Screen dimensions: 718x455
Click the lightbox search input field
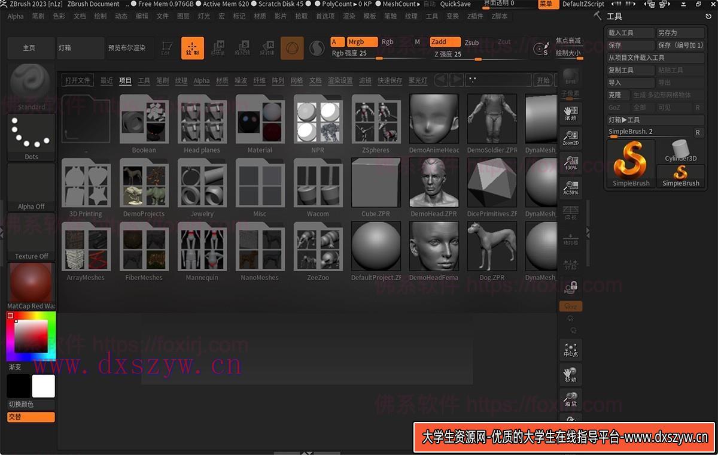tap(498, 80)
